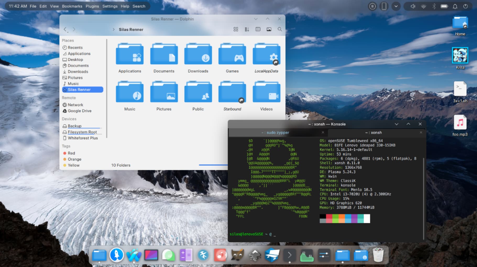Viewport: 477px width, 267px height.
Task: Select the LocalAppData linked folder
Action: (x=266, y=58)
